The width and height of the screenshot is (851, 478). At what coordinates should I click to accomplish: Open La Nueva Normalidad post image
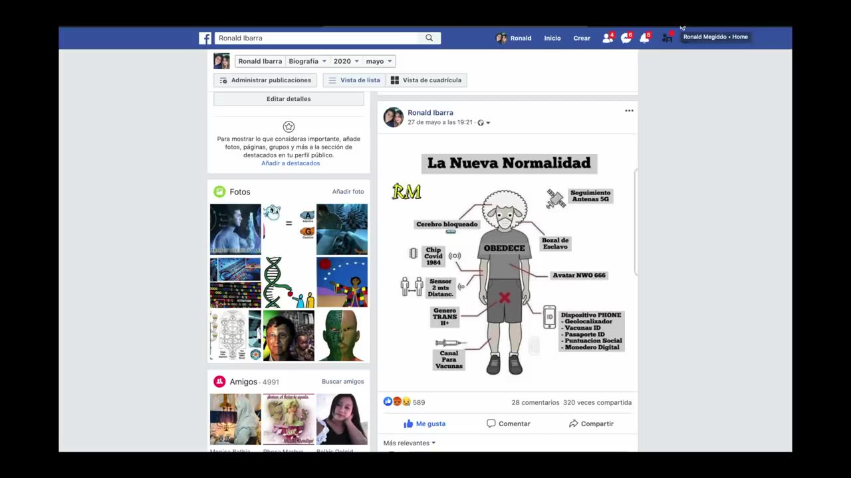click(x=507, y=263)
